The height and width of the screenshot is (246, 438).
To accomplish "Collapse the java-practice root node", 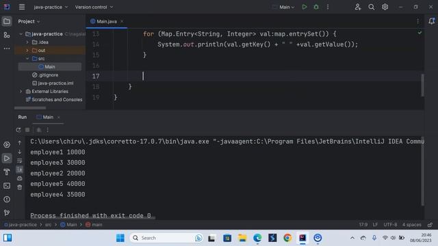I will pyautogui.click(x=21, y=34).
